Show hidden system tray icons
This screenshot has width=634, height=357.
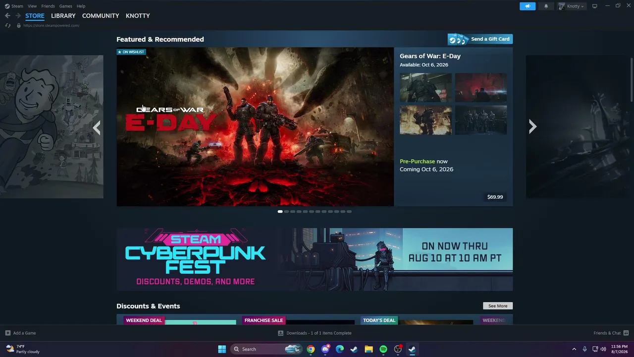point(574,349)
